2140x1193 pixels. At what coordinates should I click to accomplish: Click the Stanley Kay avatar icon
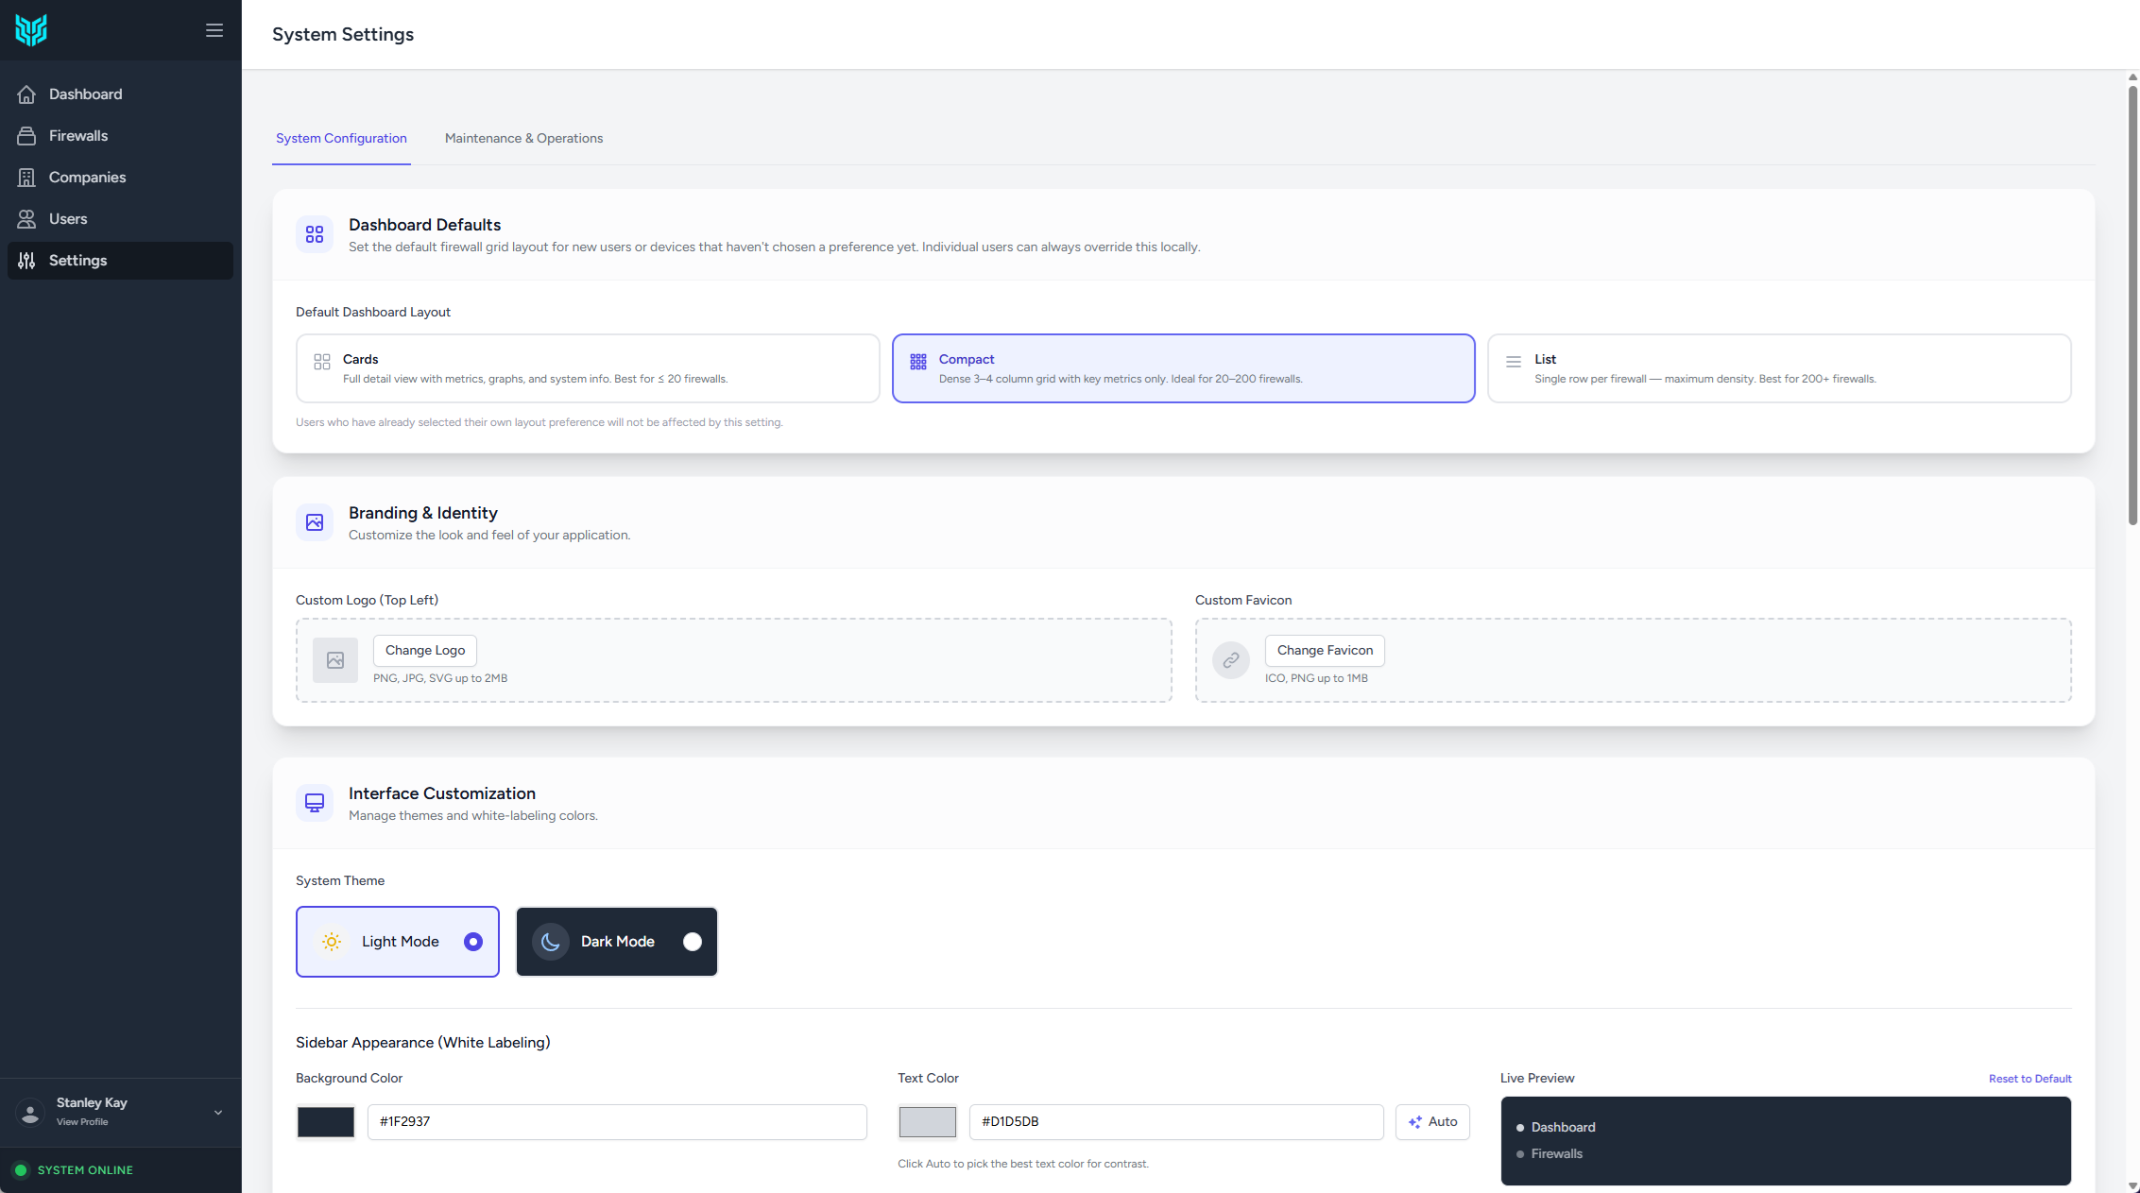pyautogui.click(x=30, y=1113)
